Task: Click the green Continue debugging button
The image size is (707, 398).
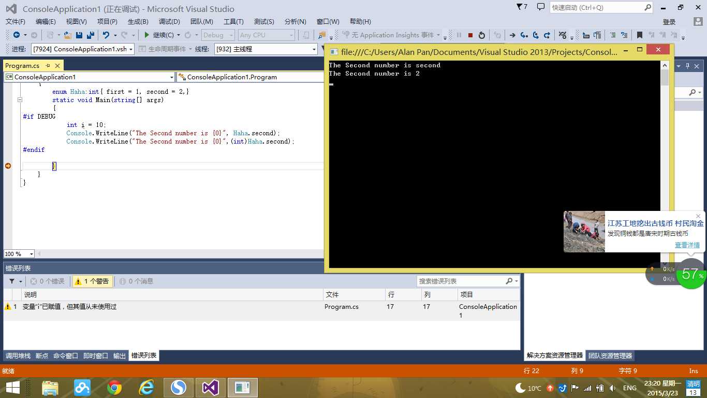Action: click(159, 35)
